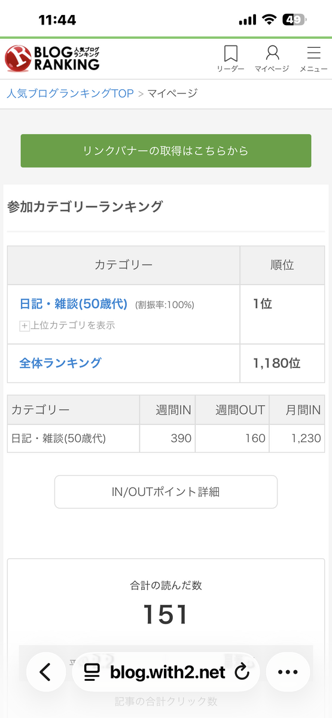Viewport: 332px width, 718px height.
Task: Tap the battery indicator in the status bar
Action: 294,20
